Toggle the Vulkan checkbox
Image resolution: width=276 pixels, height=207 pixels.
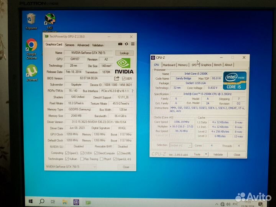pos(67,159)
